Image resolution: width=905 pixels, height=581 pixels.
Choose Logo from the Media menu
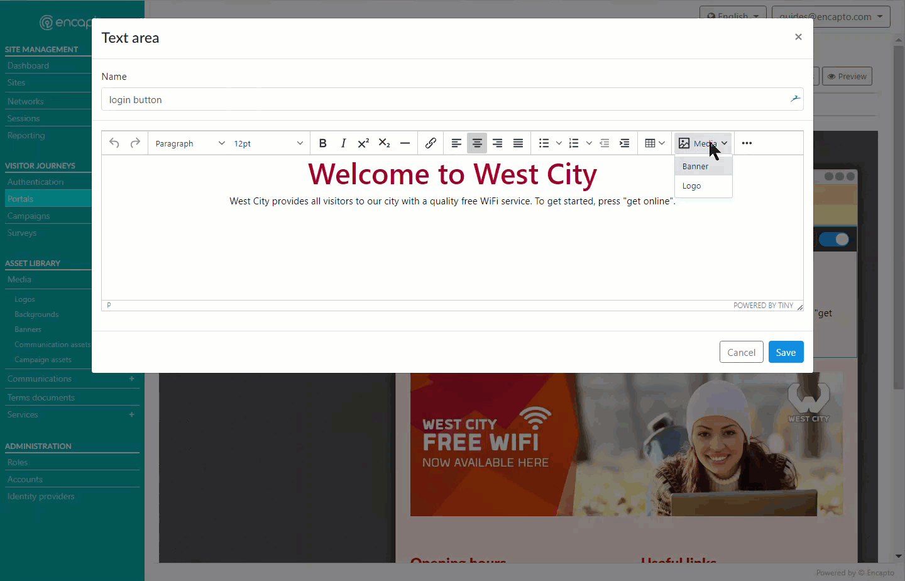point(703,185)
